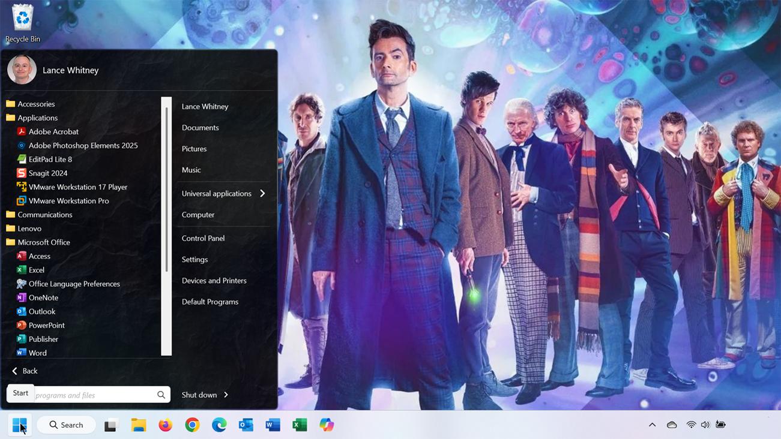Viewport: 781px width, 439px height.
Task: Click the volume speaker icon in the tray
Action: [705, 425]
